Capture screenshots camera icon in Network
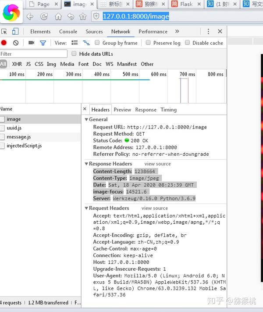Viewport: 263px width, 312px height. pos(31,43)
